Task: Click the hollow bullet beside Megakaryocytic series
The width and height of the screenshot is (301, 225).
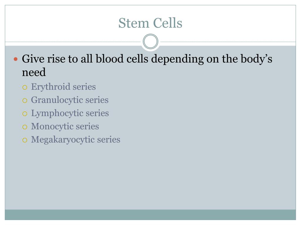Action: (25, 140)
